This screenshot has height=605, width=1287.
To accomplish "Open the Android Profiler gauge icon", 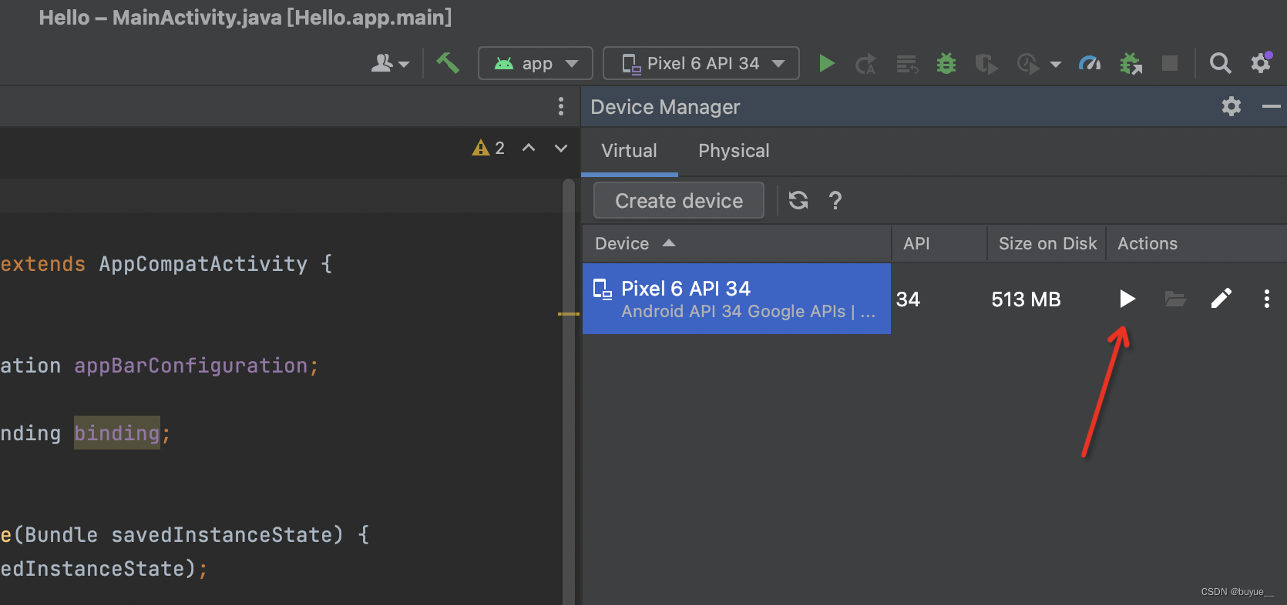I will [1090, 63].
